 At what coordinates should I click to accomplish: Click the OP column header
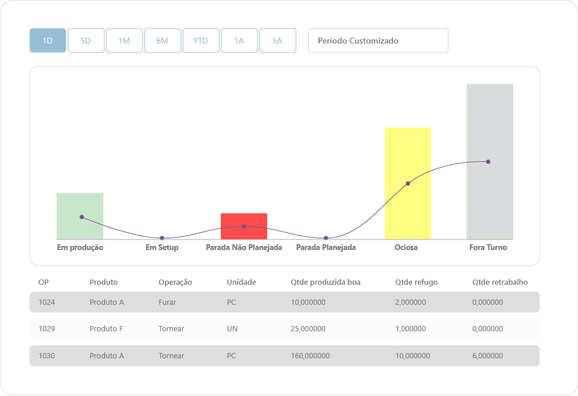(x=44, y=282)
